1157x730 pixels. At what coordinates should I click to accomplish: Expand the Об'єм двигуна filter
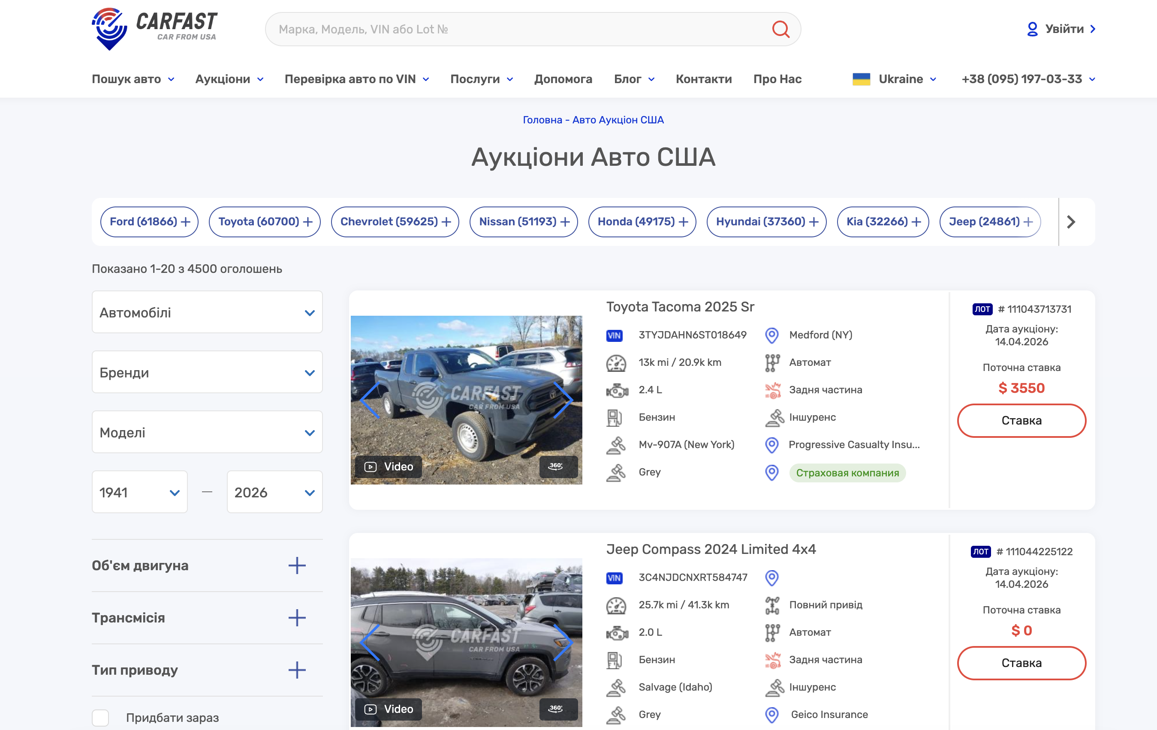(x=296, y=565)
